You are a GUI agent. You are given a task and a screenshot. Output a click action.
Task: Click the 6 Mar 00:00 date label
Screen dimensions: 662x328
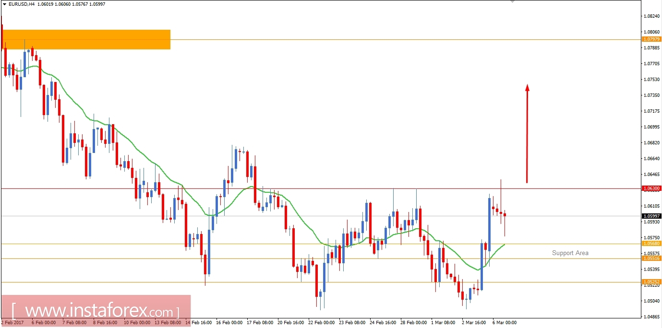tap(505, 323)
